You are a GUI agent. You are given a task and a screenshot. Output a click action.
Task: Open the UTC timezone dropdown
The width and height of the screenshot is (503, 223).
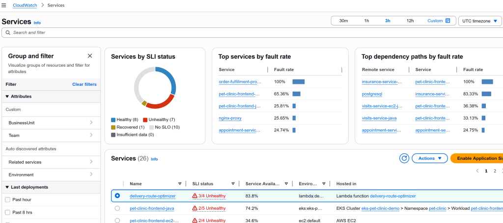click(x=480, y=21)
